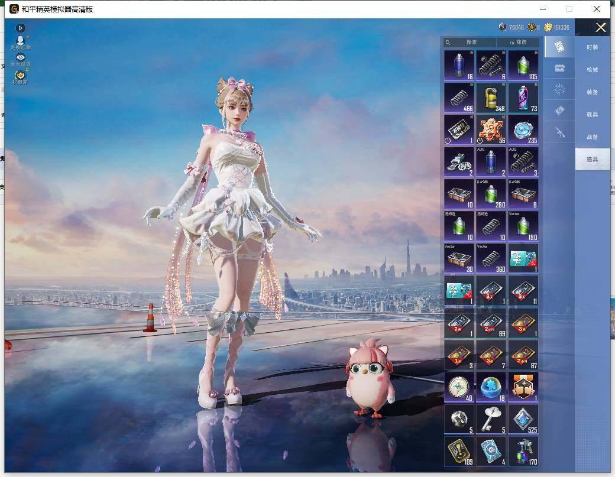Select the ticket sub-category icon
Viewport: 615px width, 477px height.
[x=559, y=111]
